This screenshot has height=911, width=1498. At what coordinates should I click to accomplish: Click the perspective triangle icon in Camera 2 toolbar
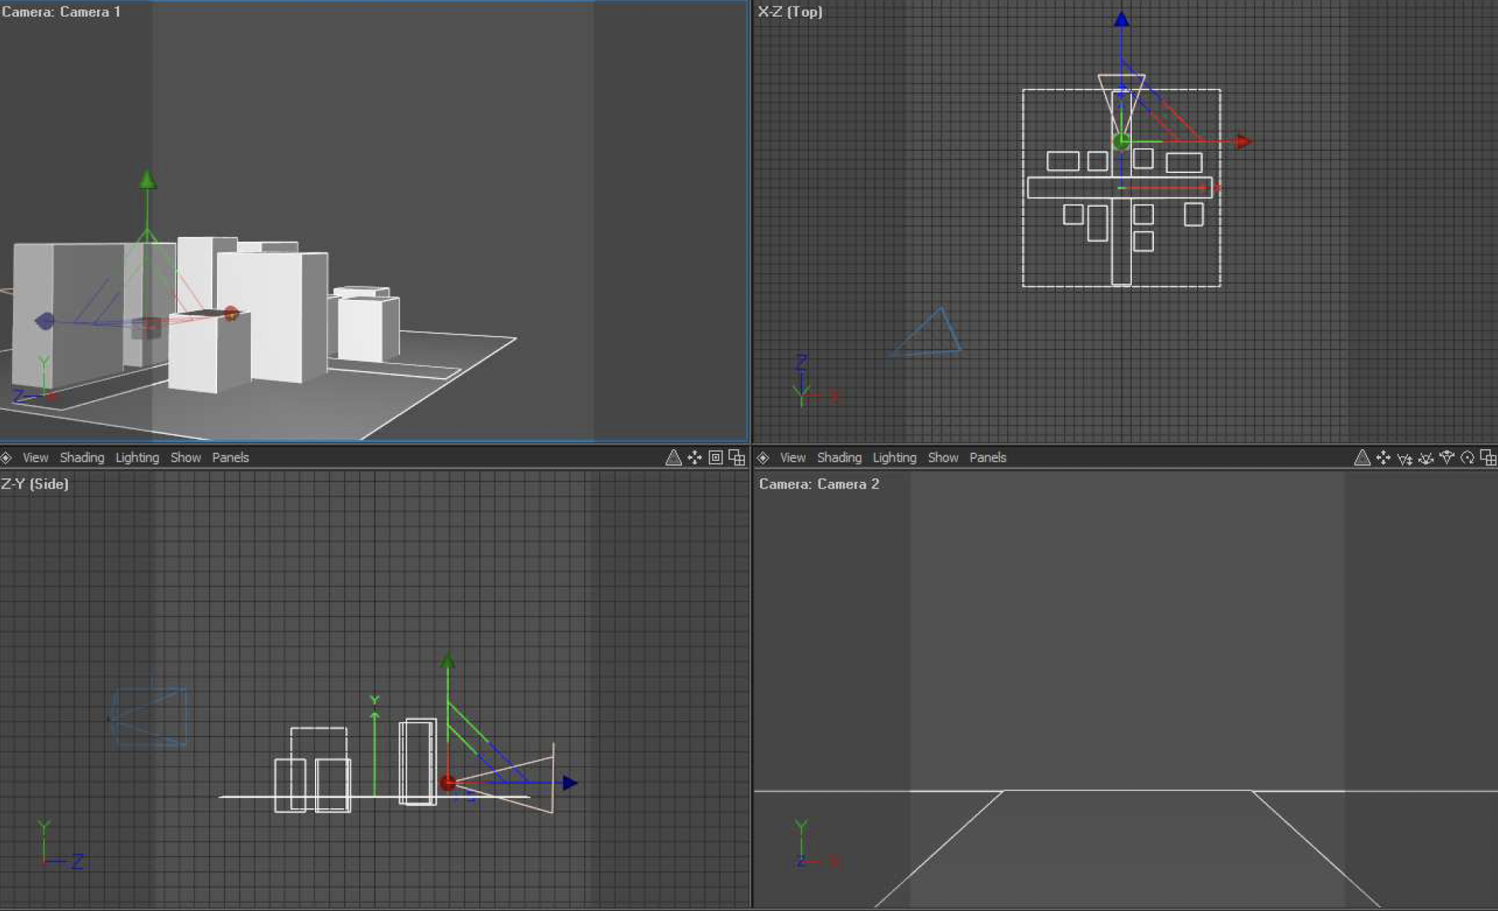pyautogui.click(x=1361, y=458)
